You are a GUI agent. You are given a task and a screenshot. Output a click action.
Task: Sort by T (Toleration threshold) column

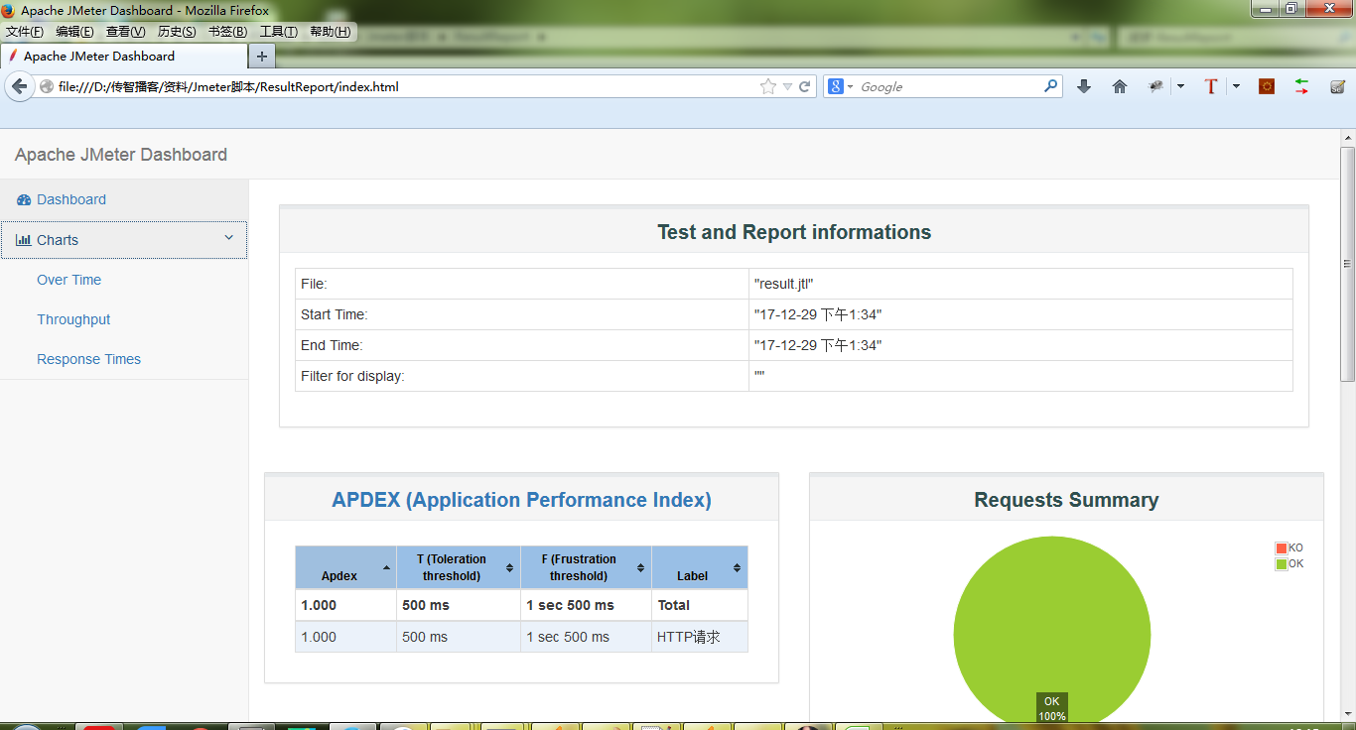coord(458,567)
